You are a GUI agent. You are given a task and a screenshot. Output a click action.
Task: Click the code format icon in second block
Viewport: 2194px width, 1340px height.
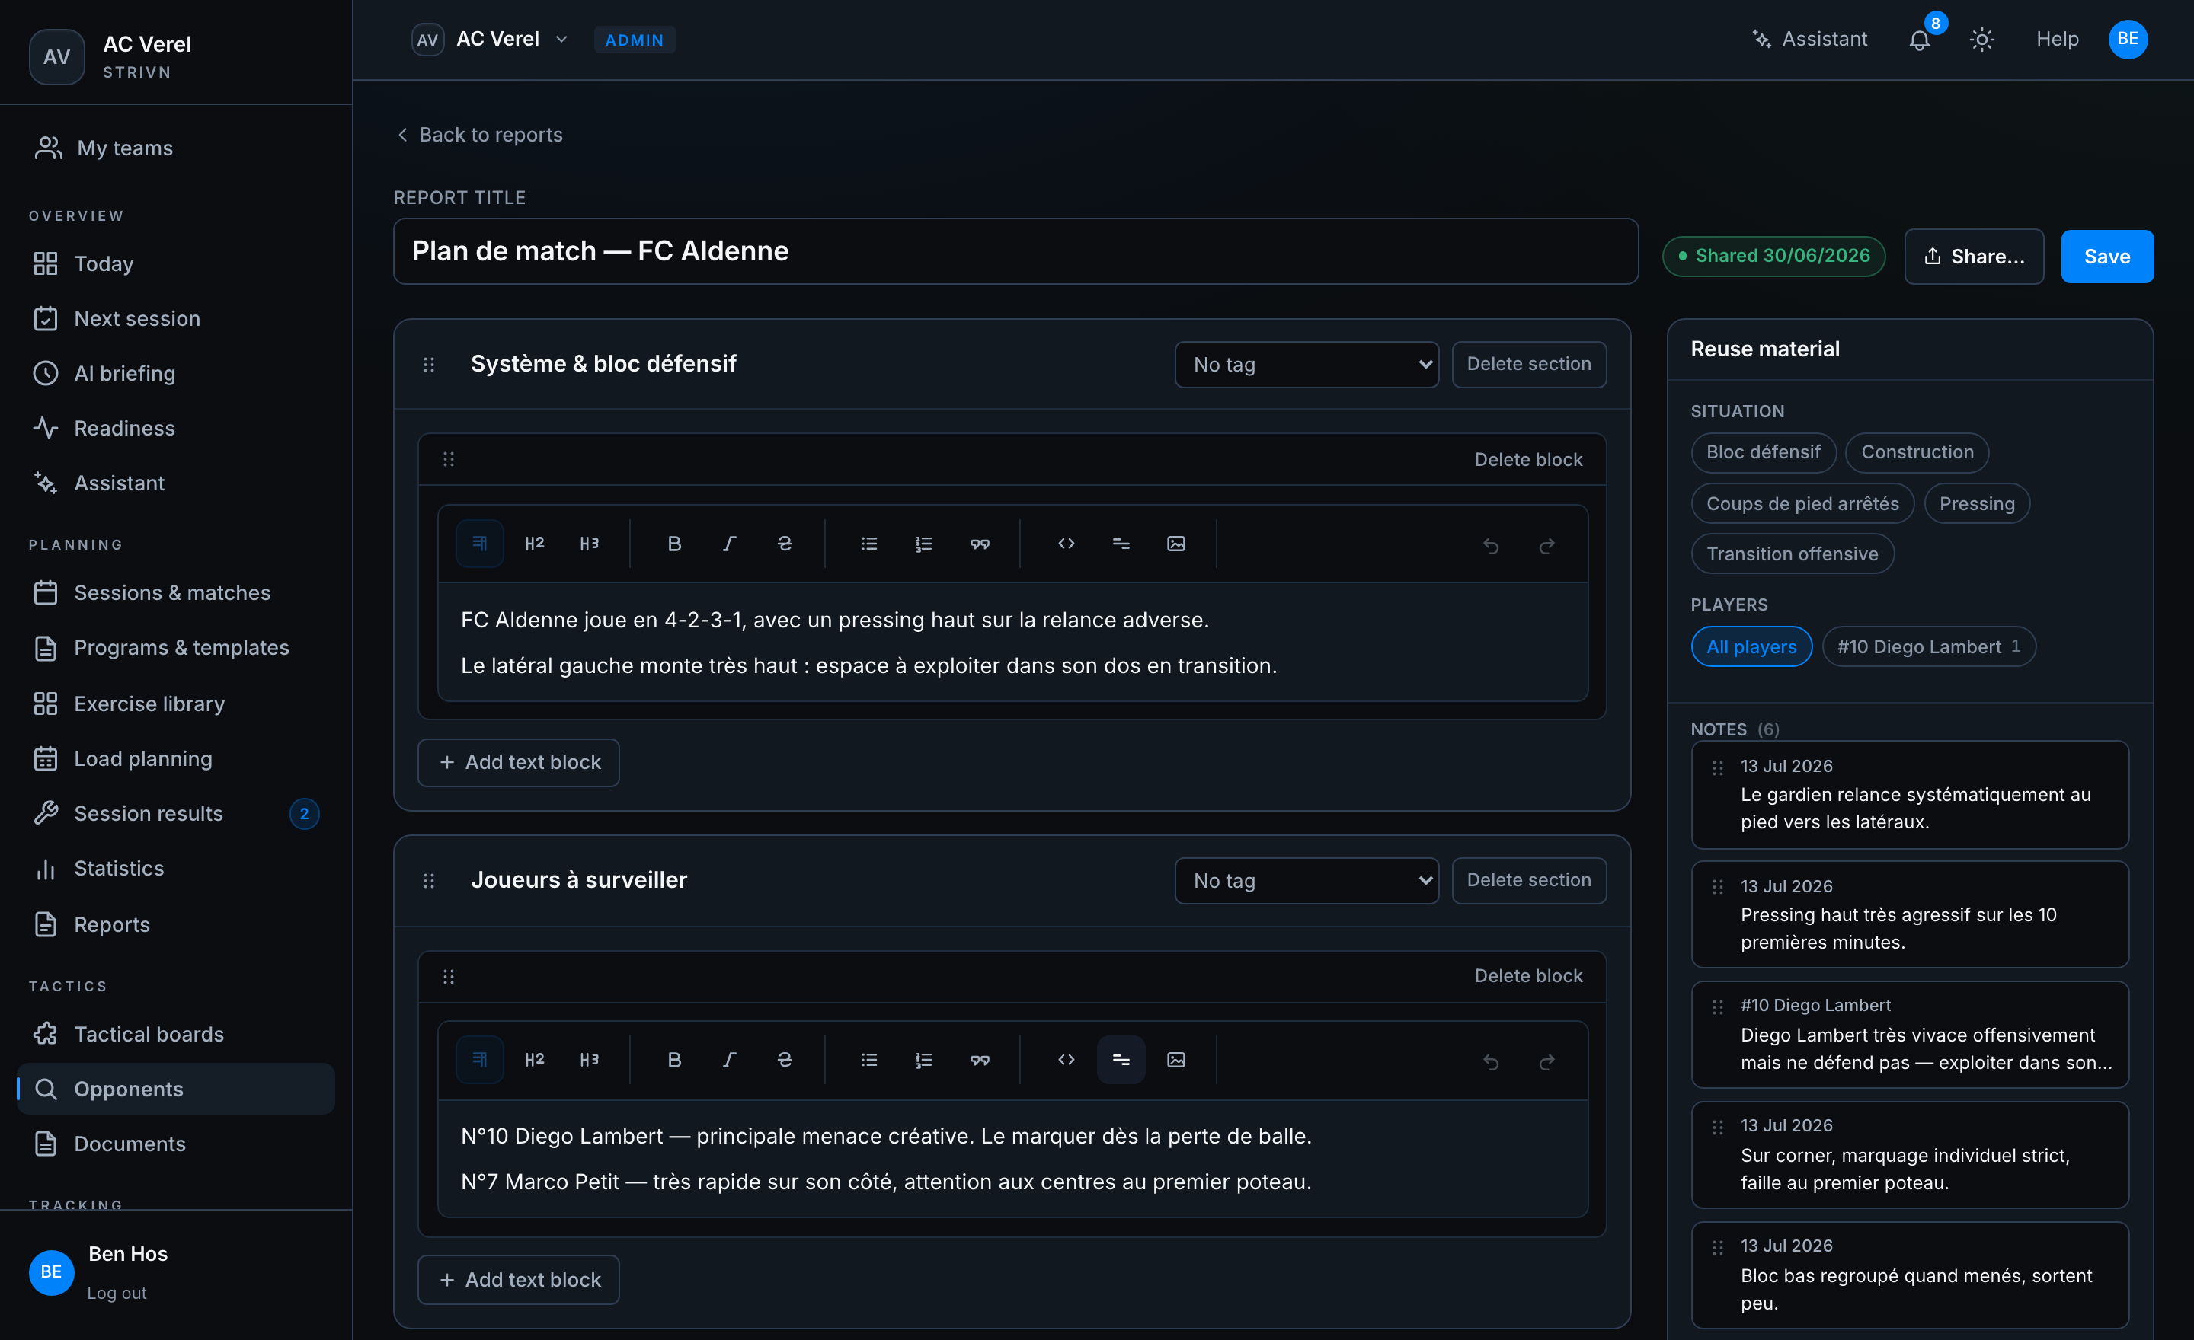pyautogui.click(x=1066, y=1060)
